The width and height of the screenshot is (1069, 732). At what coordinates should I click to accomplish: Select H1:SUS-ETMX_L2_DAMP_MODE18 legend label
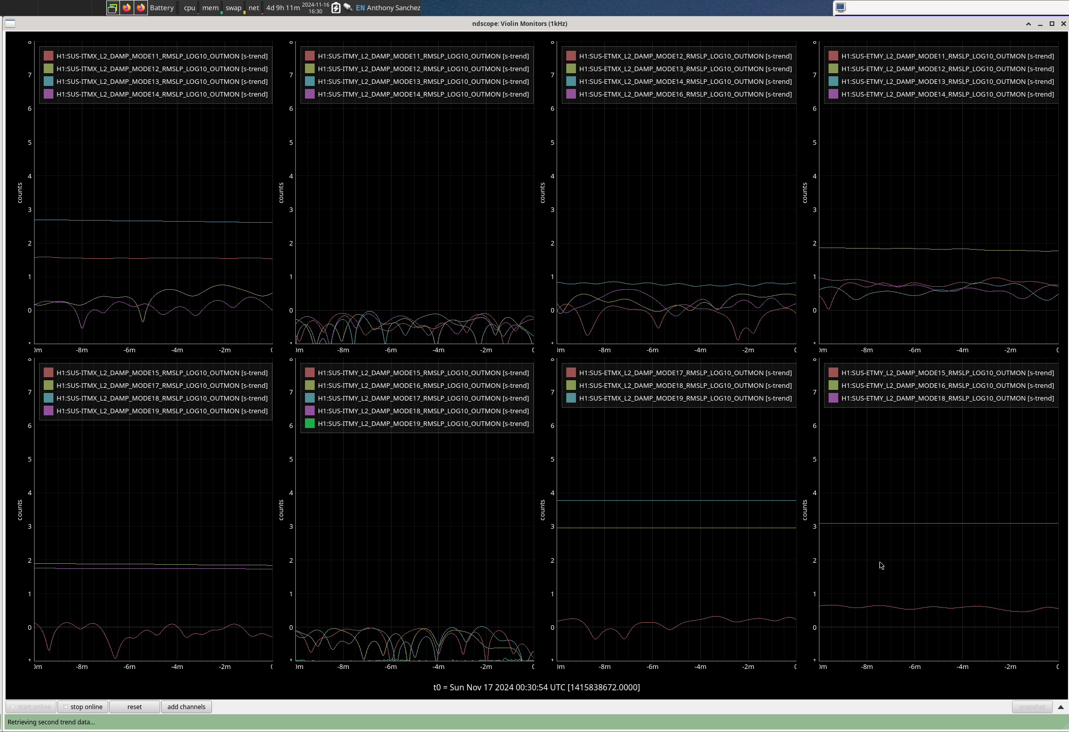[686, 385]
